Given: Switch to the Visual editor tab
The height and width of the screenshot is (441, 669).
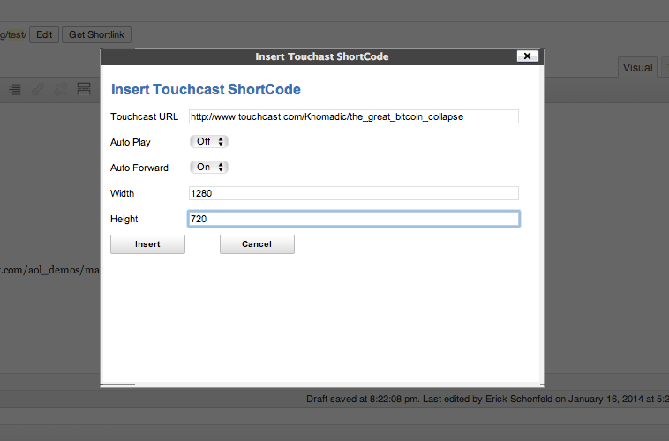Looking at the screenshot, I should coord(637,68).
